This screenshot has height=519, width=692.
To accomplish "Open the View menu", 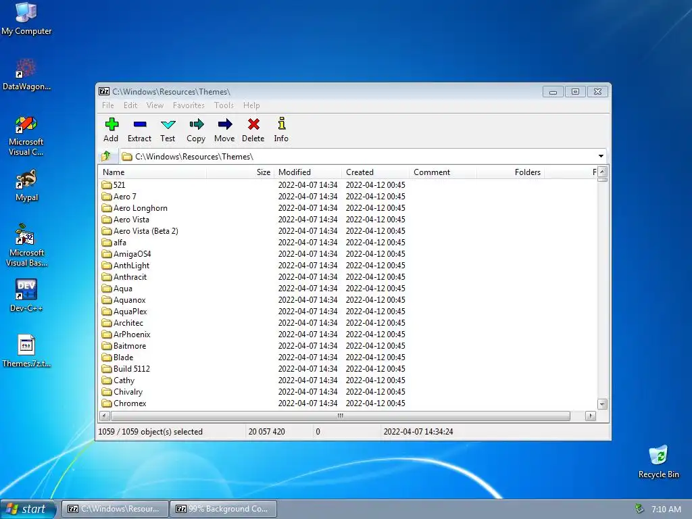I will point(155,105).
